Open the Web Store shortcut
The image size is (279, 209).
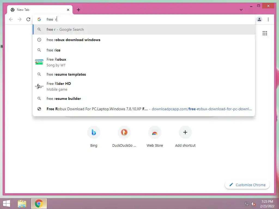tap(155, 137)
